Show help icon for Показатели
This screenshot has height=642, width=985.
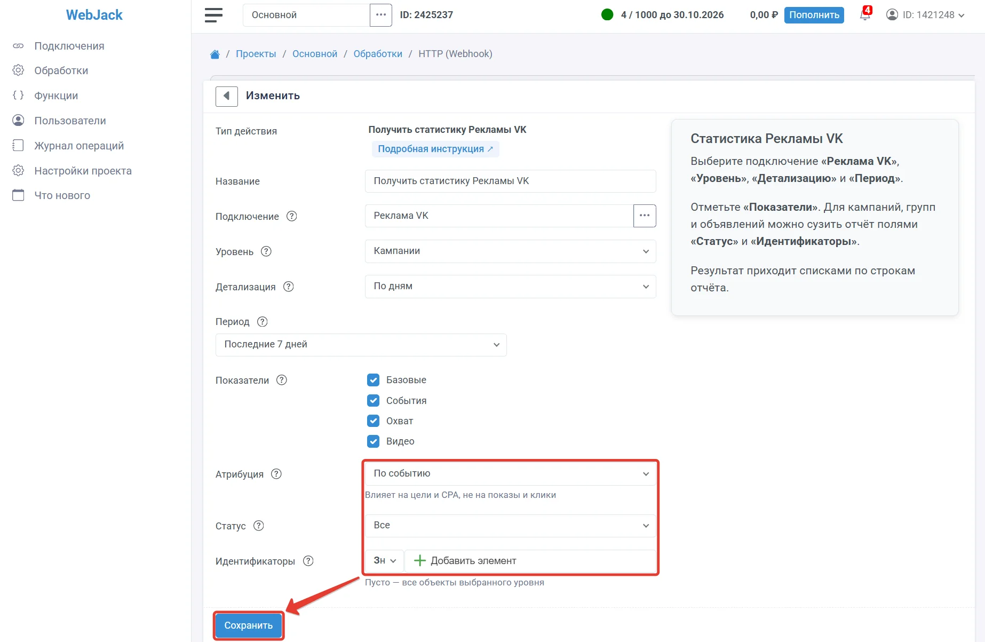(x=282, y=380)
